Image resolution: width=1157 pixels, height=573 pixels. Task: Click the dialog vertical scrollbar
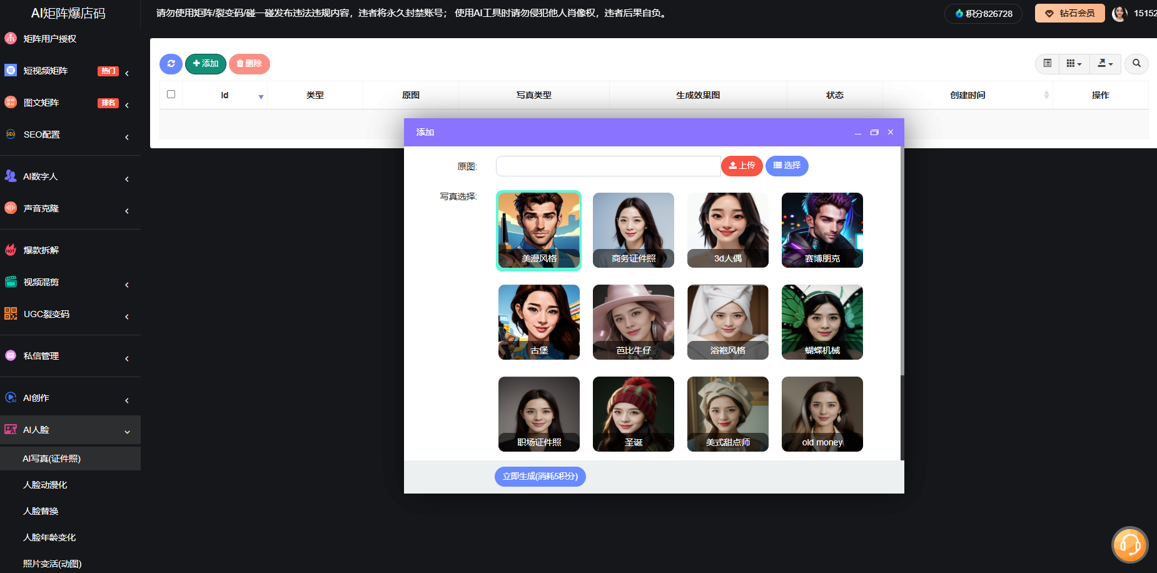pos(902,261)
